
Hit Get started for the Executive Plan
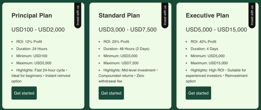tap(198, 93)
